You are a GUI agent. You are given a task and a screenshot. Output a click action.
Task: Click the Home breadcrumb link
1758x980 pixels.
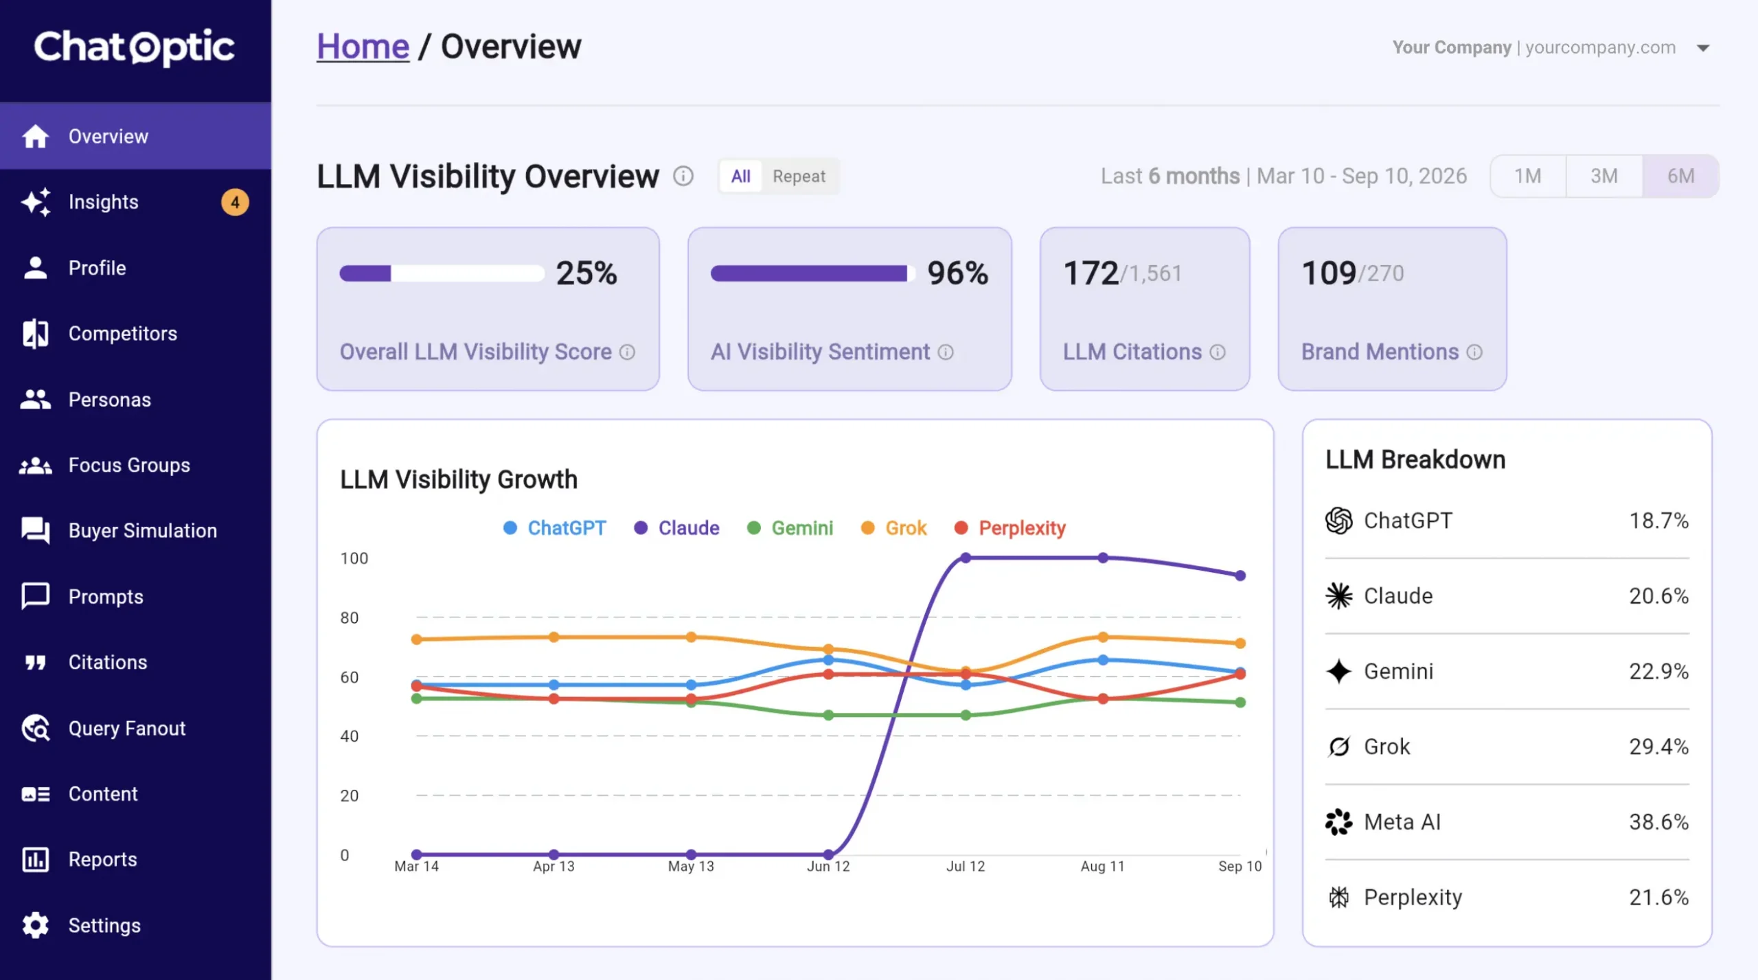pyautogui.click(x=363, y=47)
